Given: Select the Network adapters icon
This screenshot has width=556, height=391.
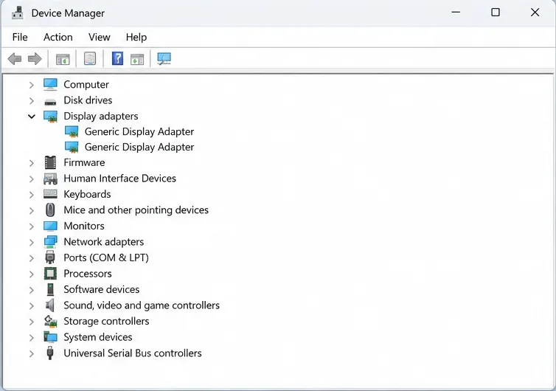Looking at the screenshot, I should pyautogui.click(x=50, y=242).
